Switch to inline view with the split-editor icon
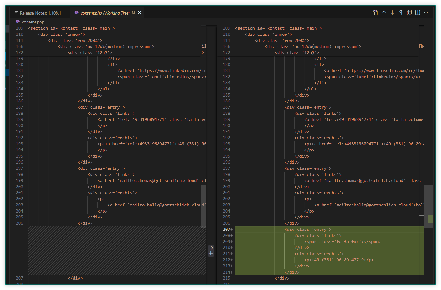This screenshot has width=441, height=290. click(417, 12)
